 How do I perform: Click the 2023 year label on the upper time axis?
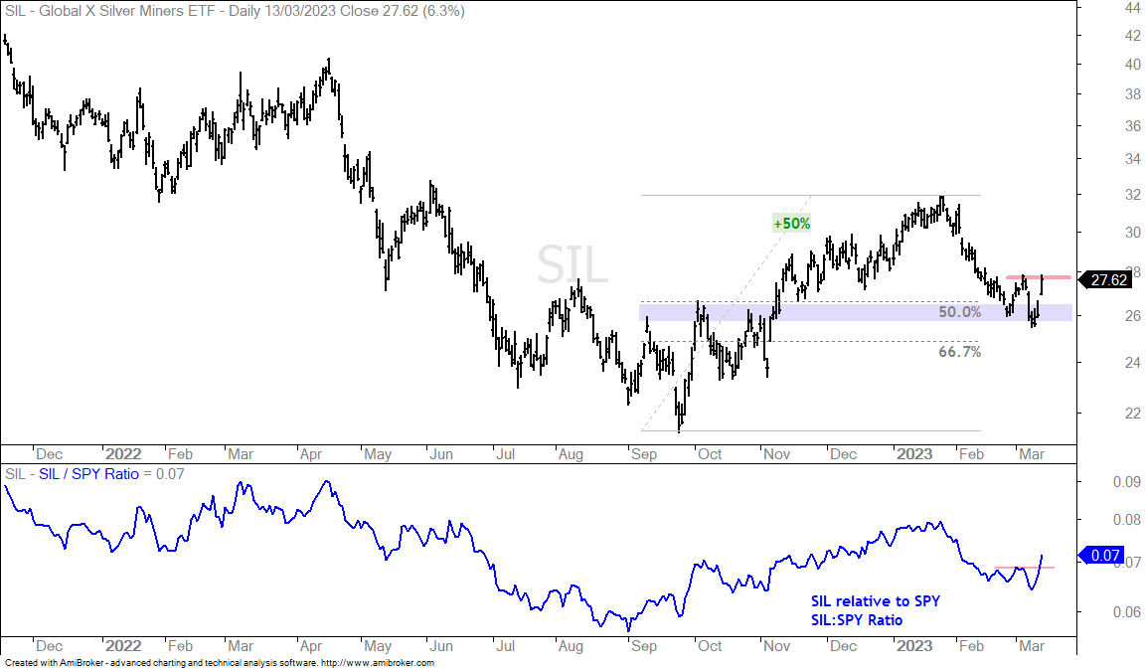[x=914, y=454]
